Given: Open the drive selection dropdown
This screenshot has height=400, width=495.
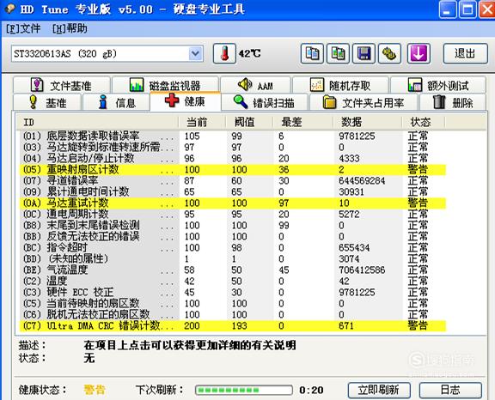Looking at the screenshot, I should point(195,54).
